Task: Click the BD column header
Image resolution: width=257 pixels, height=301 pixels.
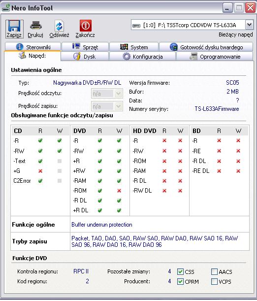Action: (x=196, y=131)
